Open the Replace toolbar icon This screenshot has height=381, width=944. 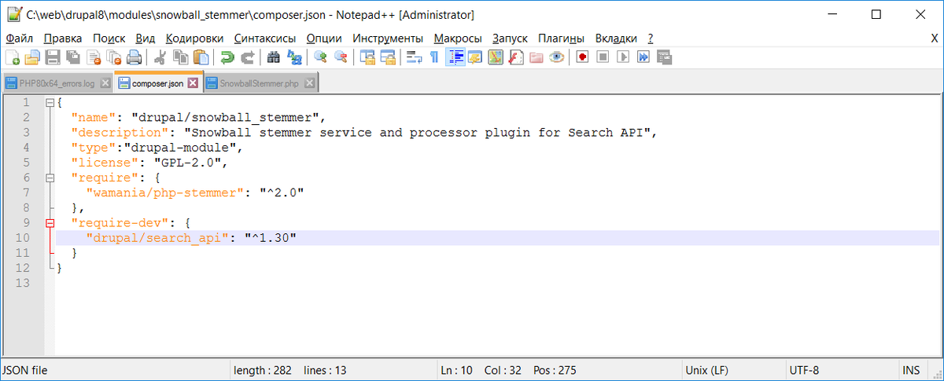pyautogui.click(x=294, y=57)
